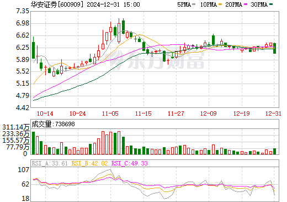Click the 6.25 price axis label
The width and height of the screenshot is (287, 202).
tap(23, 48)
